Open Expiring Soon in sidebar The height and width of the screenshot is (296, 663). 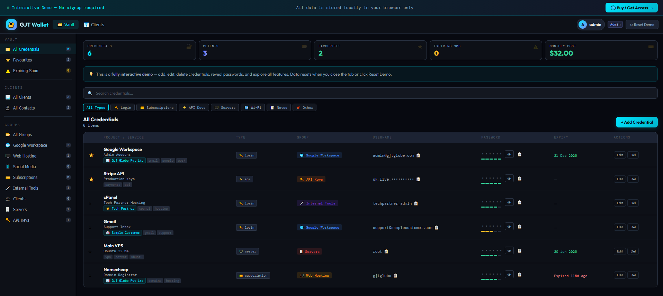click(x=38, y=70)
